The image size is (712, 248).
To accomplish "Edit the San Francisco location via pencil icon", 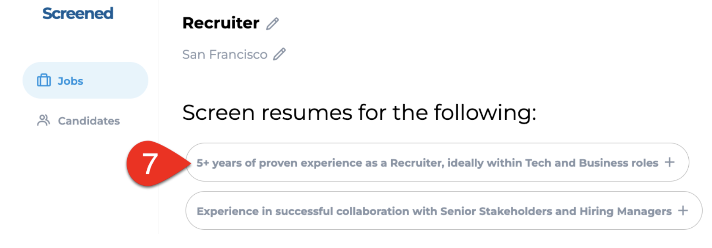I will (x=279, y=54).
